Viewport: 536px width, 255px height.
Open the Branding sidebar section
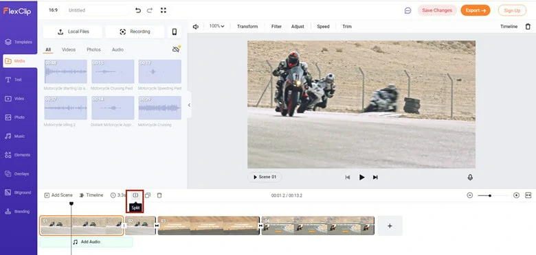[17, 211]
